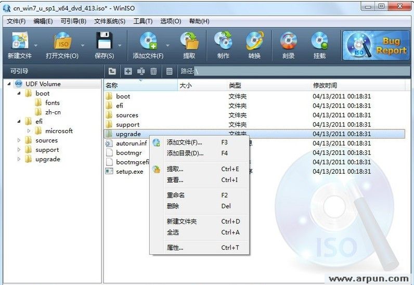Click the 新建文件 (New File) toolbar icon
414x285 pixels.
[19, 42]
